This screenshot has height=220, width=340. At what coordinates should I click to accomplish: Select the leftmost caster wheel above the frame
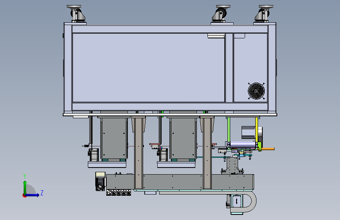click(75, 14)
